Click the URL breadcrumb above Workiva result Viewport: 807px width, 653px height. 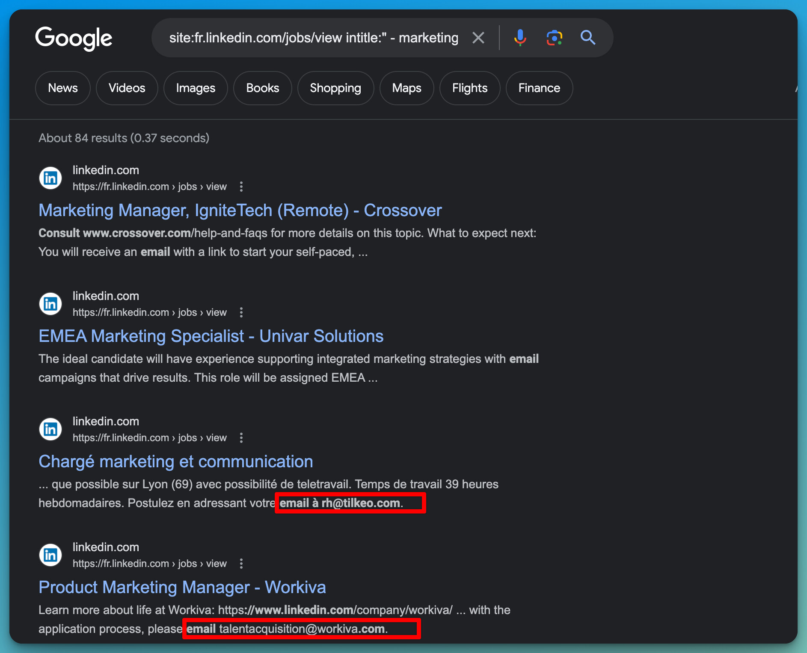point(150,564)
